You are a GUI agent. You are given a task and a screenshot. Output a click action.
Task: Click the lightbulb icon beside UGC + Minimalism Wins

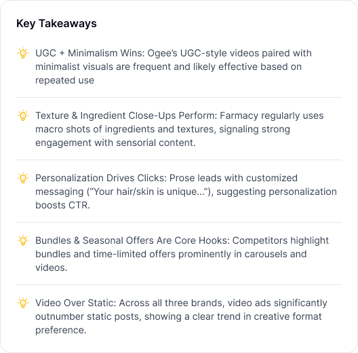(23, 53)
